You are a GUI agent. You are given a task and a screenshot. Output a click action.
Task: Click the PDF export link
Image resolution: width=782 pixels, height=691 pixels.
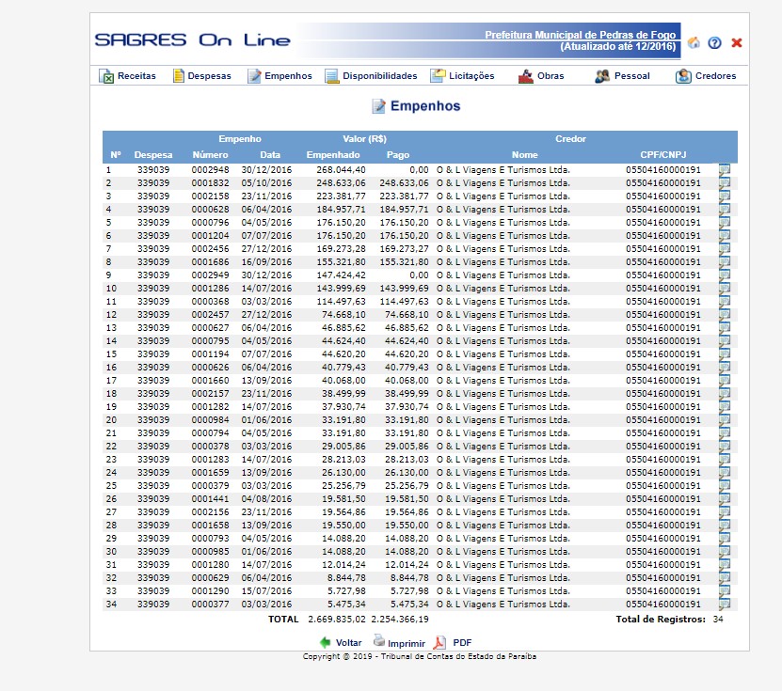462,643
